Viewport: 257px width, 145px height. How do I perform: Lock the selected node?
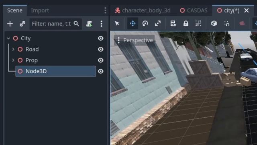point(186,23)
